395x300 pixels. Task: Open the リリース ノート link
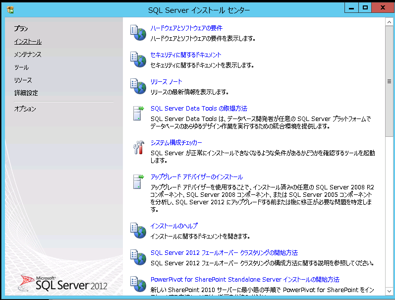[166, 82]
